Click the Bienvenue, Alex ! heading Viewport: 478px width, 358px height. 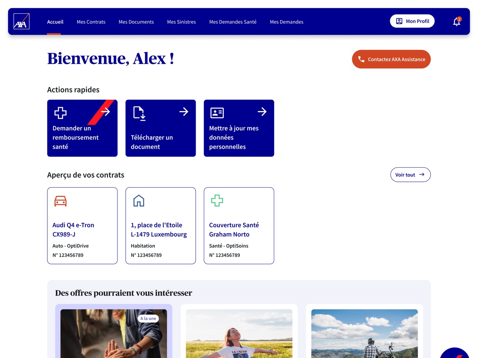(111, 58)
